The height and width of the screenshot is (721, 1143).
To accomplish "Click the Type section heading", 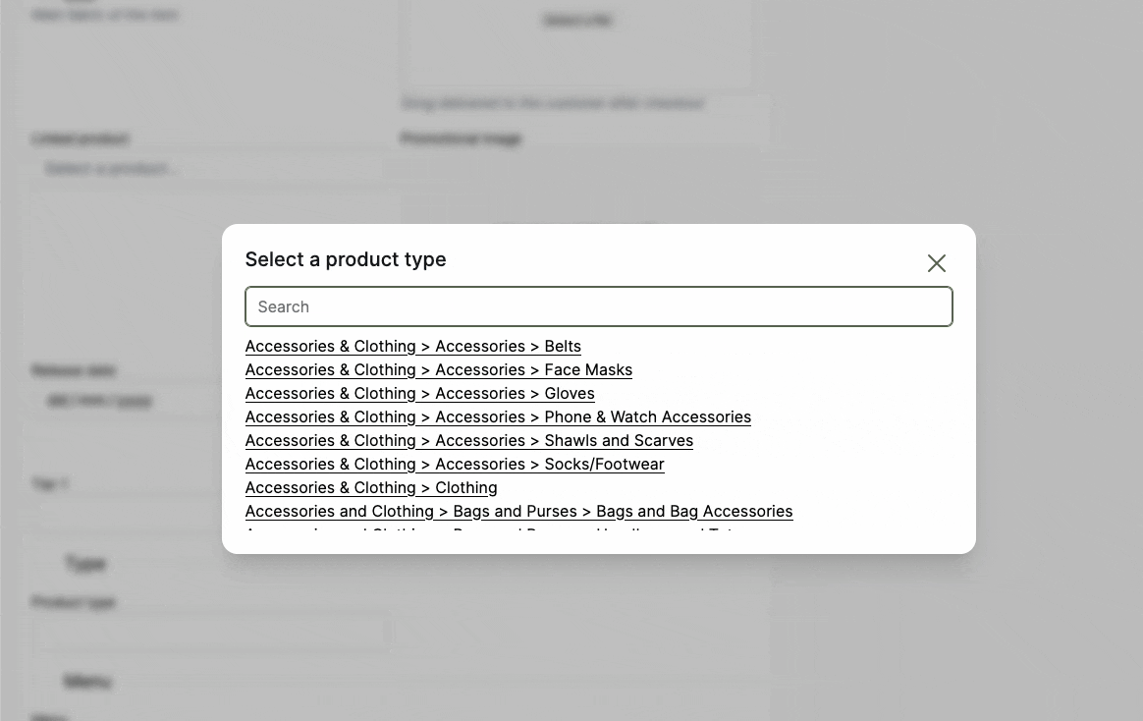I will pos(85,563).
